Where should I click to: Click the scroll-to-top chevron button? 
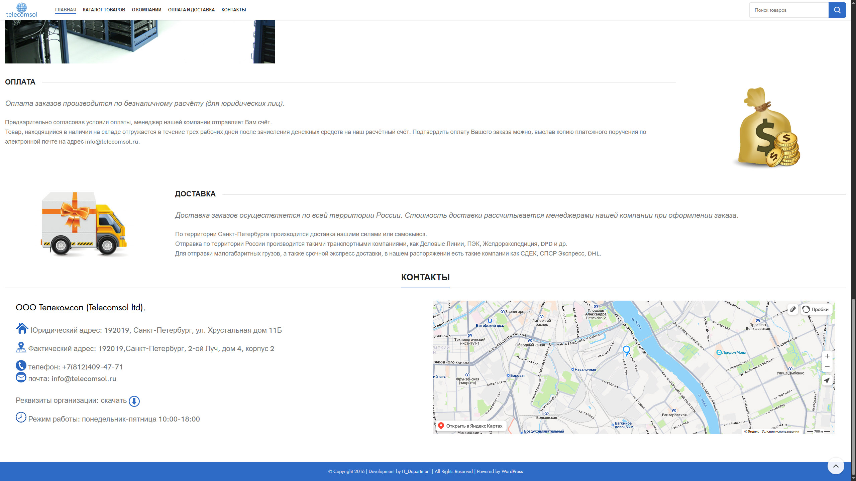pyautogui.click(x=836, y=466)
